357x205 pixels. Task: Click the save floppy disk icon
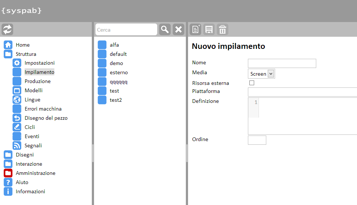coord(209,29)
